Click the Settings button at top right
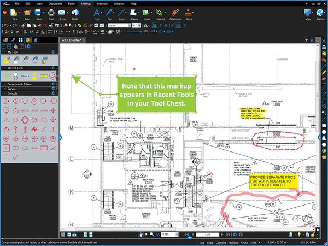This screenshot has height=246, width=328. point(320,13)
